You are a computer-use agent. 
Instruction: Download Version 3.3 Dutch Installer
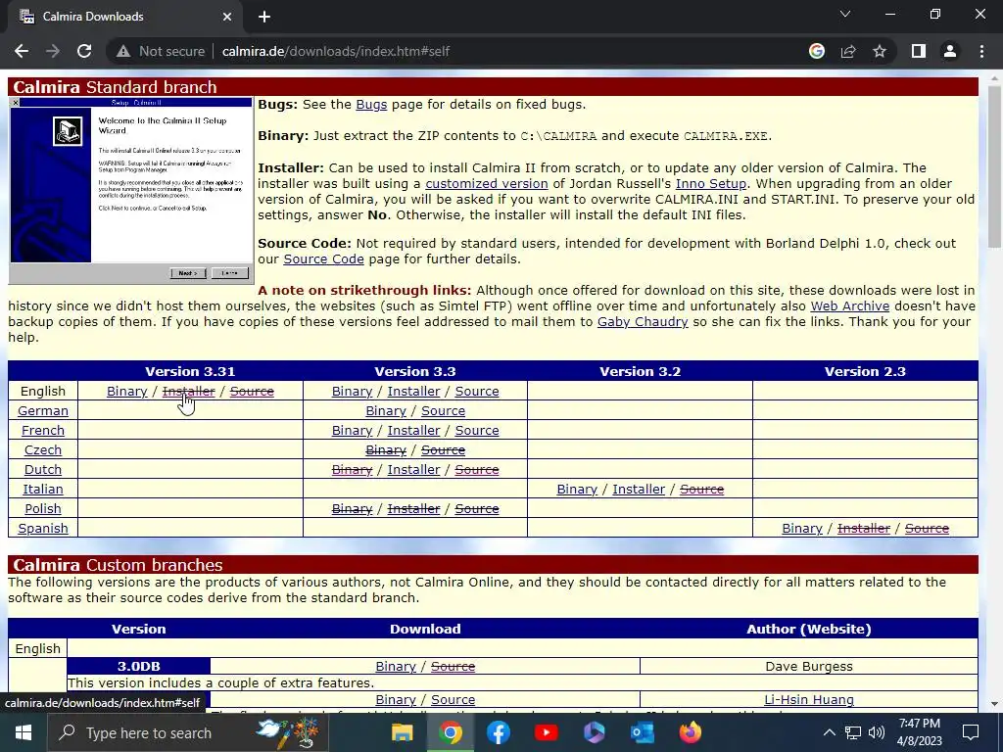(413, 469)
